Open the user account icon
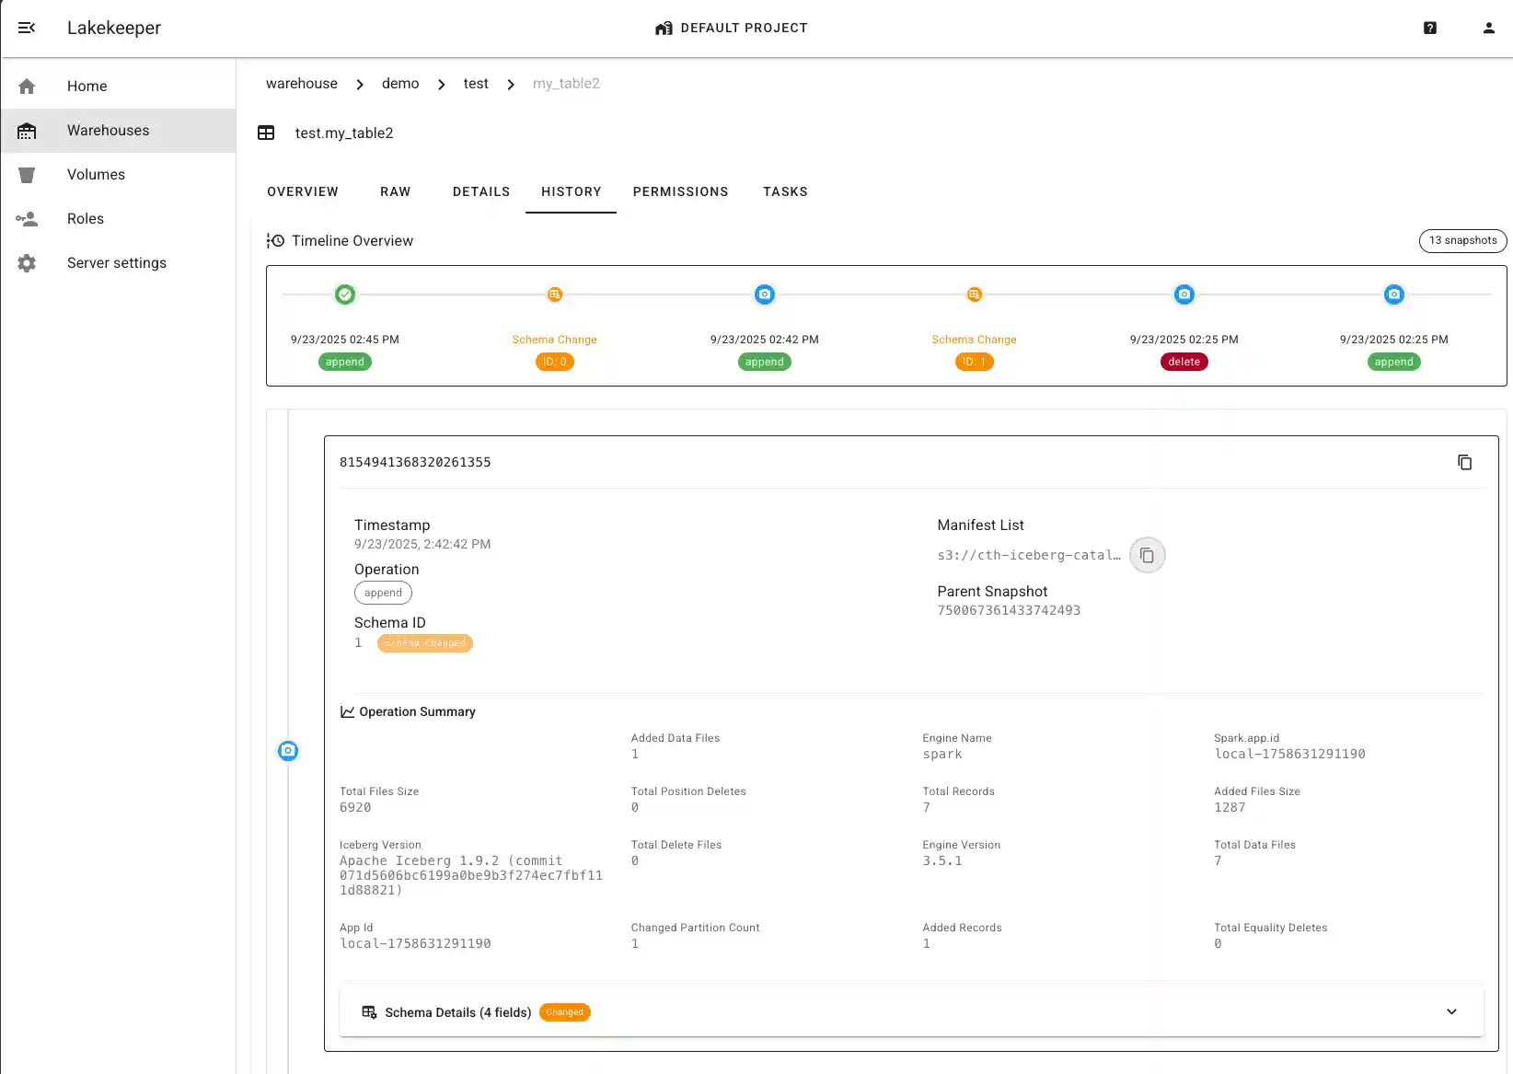The width and height of the screenshot is (1513, 1074). (x=1488, y=28)
